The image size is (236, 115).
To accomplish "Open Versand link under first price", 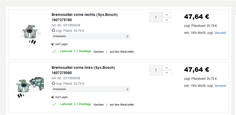I will (220, 33).
